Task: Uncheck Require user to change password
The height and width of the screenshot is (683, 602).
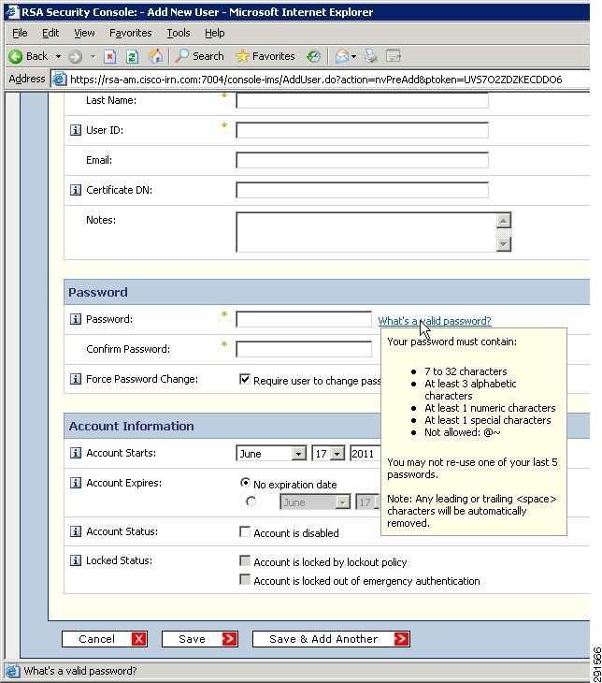Action: tap(245, 380)
